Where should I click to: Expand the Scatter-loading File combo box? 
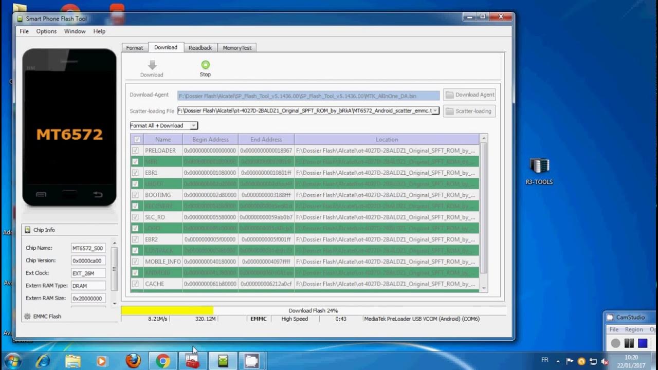point(435,110)
